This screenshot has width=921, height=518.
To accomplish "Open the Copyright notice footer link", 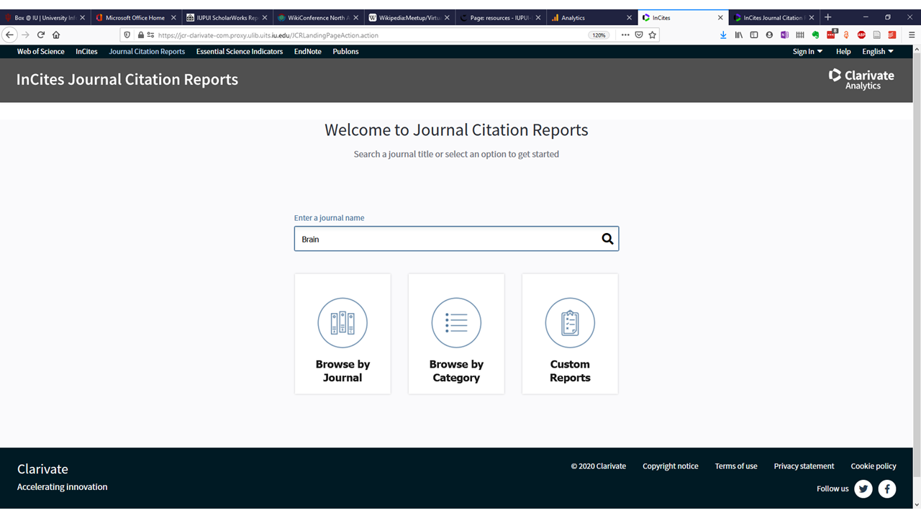I will [x=671, y=466].
